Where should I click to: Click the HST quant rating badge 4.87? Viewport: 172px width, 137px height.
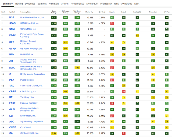click(54, 17)
